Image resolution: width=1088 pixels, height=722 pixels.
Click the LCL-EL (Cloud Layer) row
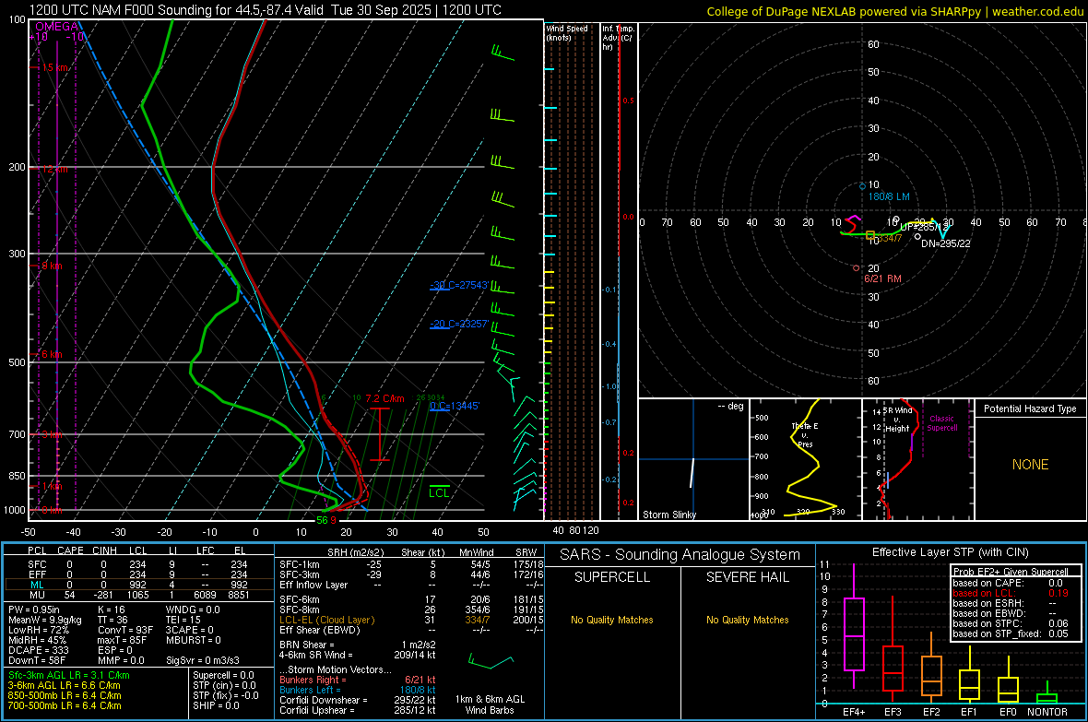(x=411, y=620)
